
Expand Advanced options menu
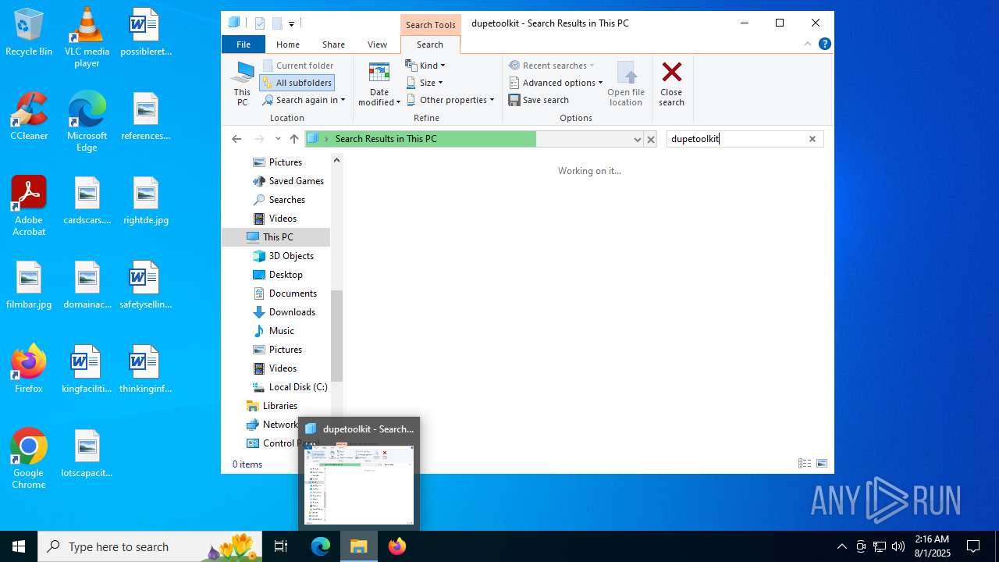pyautogui.click(x=556, y=83)
